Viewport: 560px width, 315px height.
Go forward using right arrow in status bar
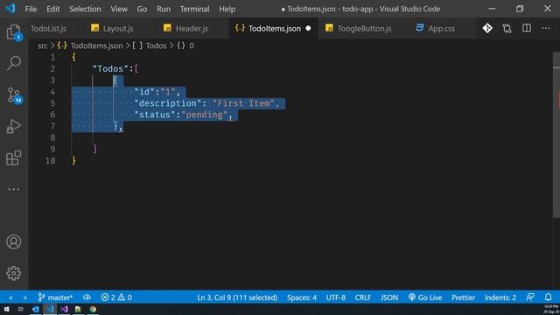(x=25, y=297)
